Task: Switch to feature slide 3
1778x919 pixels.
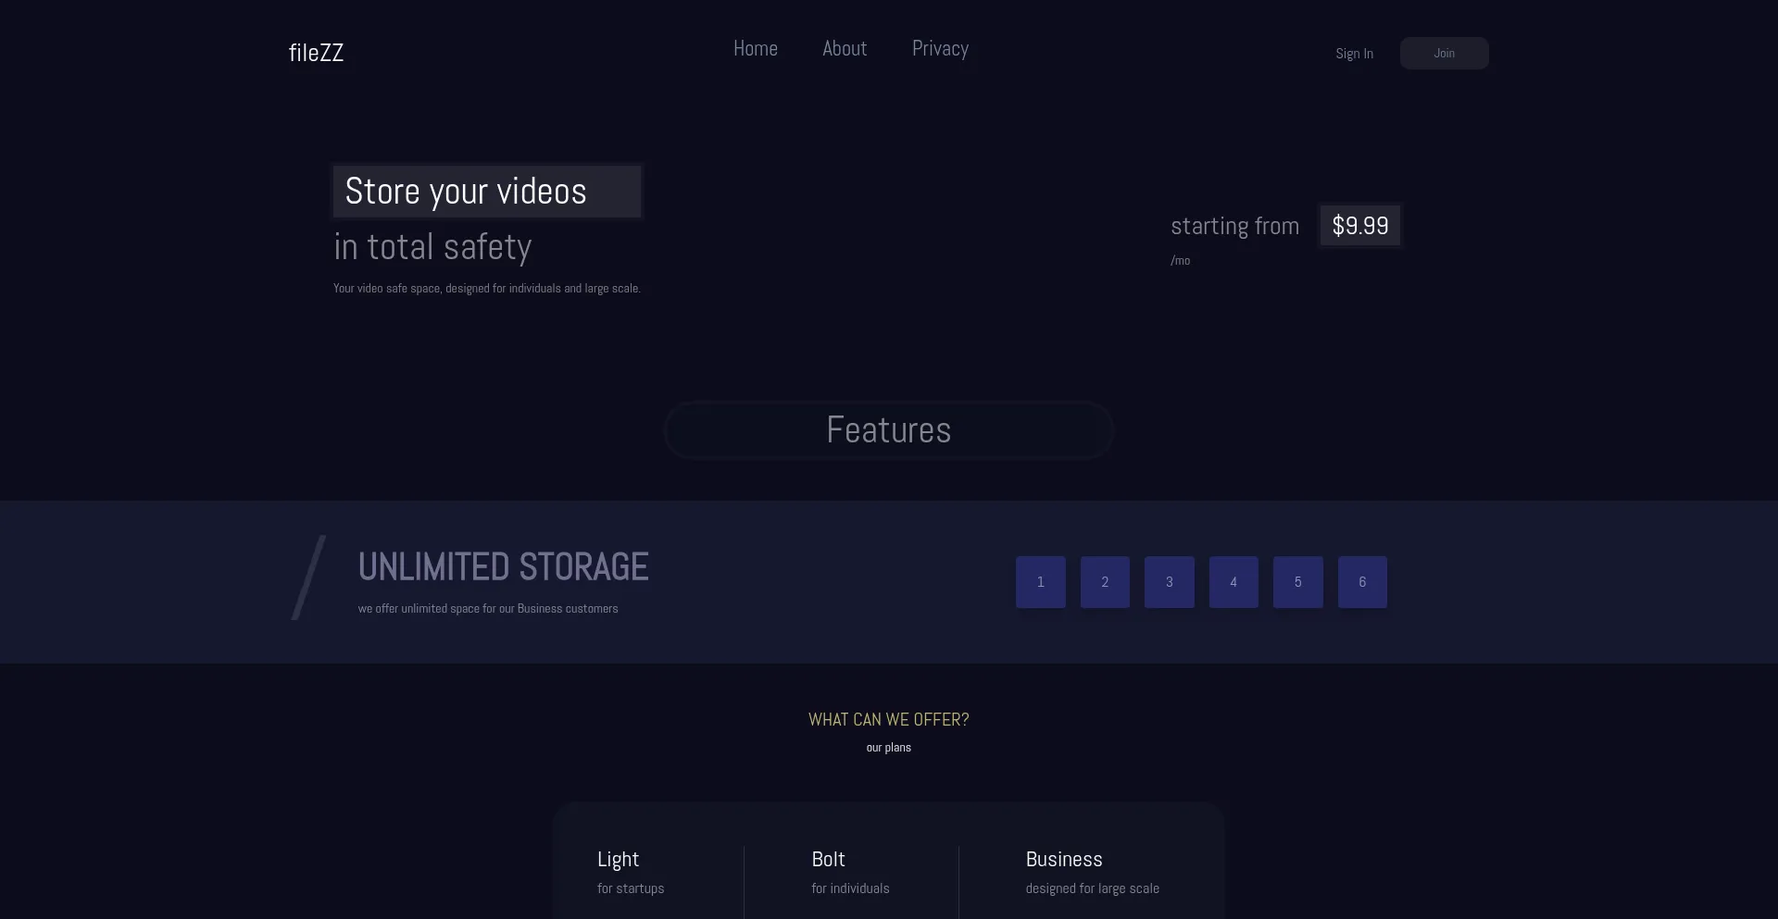Action: 1169,582
